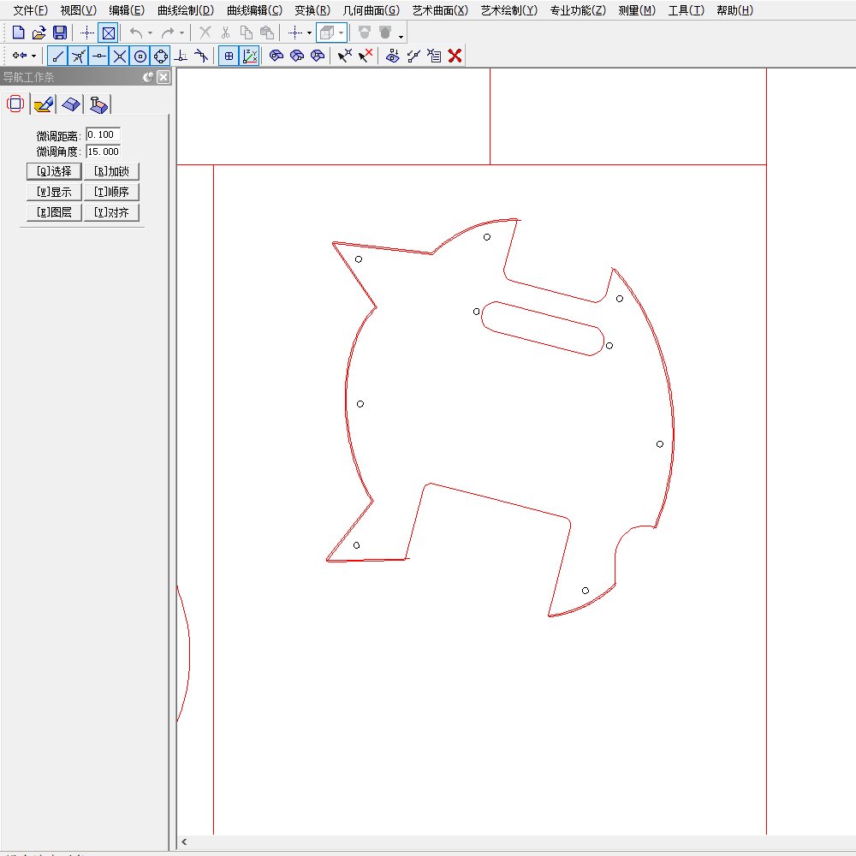The height and width of the screenshot is (856, 856).
Task: Redo the last undone action
Action: point(168,33)
